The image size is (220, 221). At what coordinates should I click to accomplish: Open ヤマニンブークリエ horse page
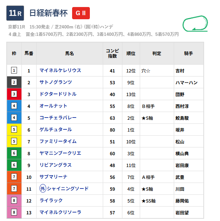[x=60, y=153]
